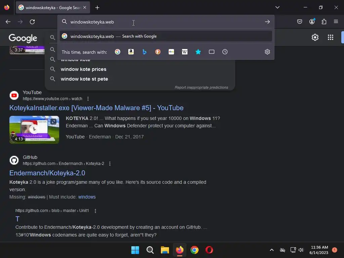The height and width of the screenshot is (258, 344).
Task: Search bookmarks using star icon
Action: point(198,52)
